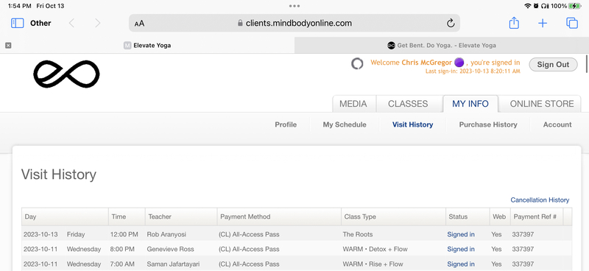Viewport: 589px width, 271px height.
Task: Open the Cancellation History link
Action: 540,200
